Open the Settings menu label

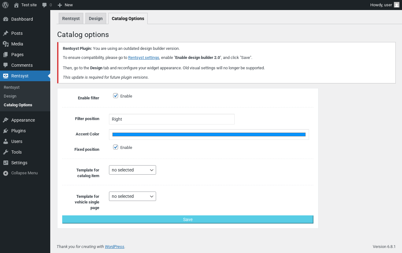click(19, 163)
